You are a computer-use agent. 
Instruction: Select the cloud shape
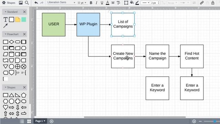[x=24, y=101]
